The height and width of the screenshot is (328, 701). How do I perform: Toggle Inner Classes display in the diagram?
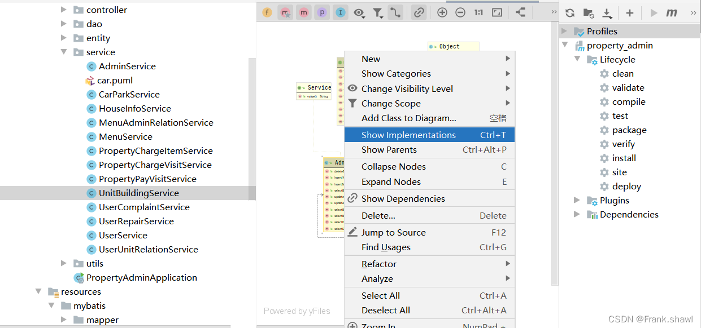(x=340, y=12)
